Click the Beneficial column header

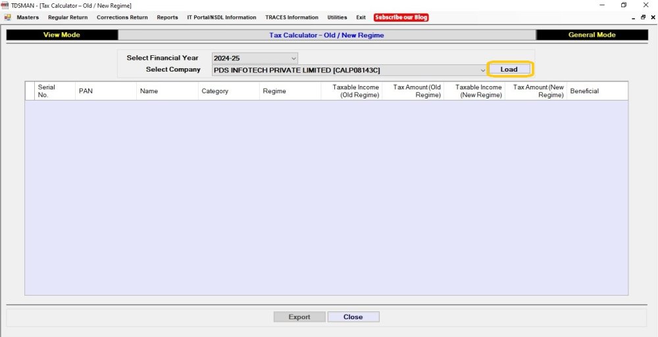(597, 91)
